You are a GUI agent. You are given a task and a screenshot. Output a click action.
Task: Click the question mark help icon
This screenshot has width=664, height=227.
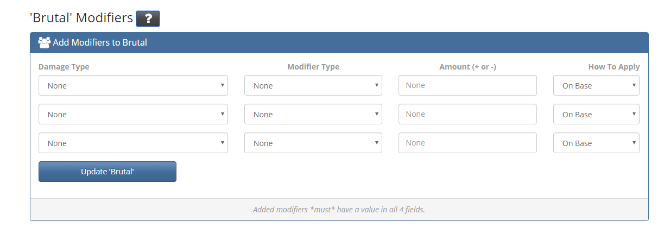(x=148, y=18)
